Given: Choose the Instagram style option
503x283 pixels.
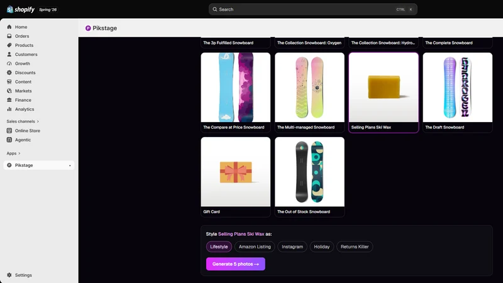Looking at the screenshot, I should 292,247.
